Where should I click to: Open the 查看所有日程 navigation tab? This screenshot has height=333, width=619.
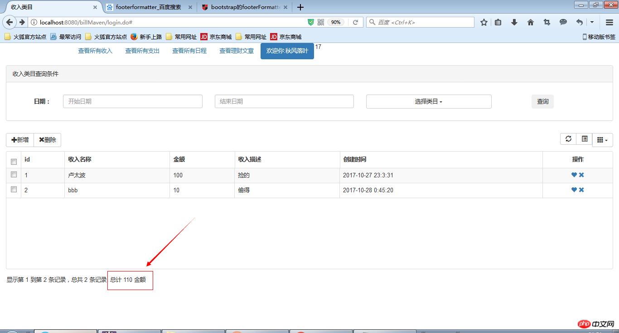189,51
